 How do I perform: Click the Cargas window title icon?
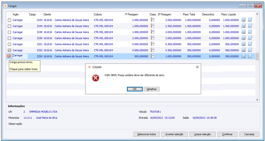(x=5, y=6)
